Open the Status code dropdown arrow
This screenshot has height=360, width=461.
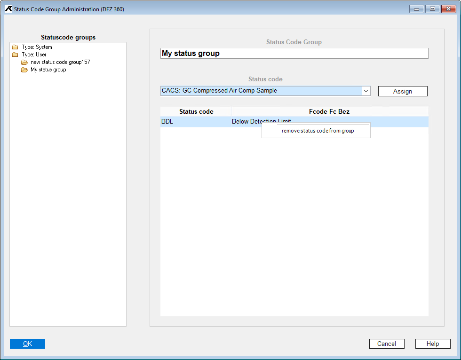click(366, 91)
